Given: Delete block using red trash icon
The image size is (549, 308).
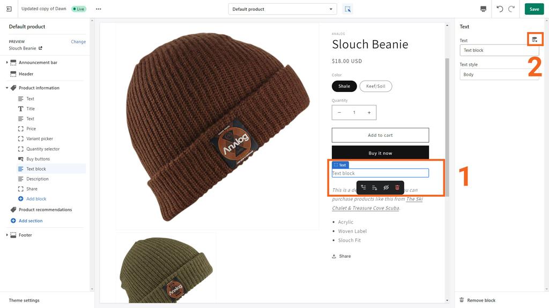Looking at the screenshot, I should [x=397, y=188].
